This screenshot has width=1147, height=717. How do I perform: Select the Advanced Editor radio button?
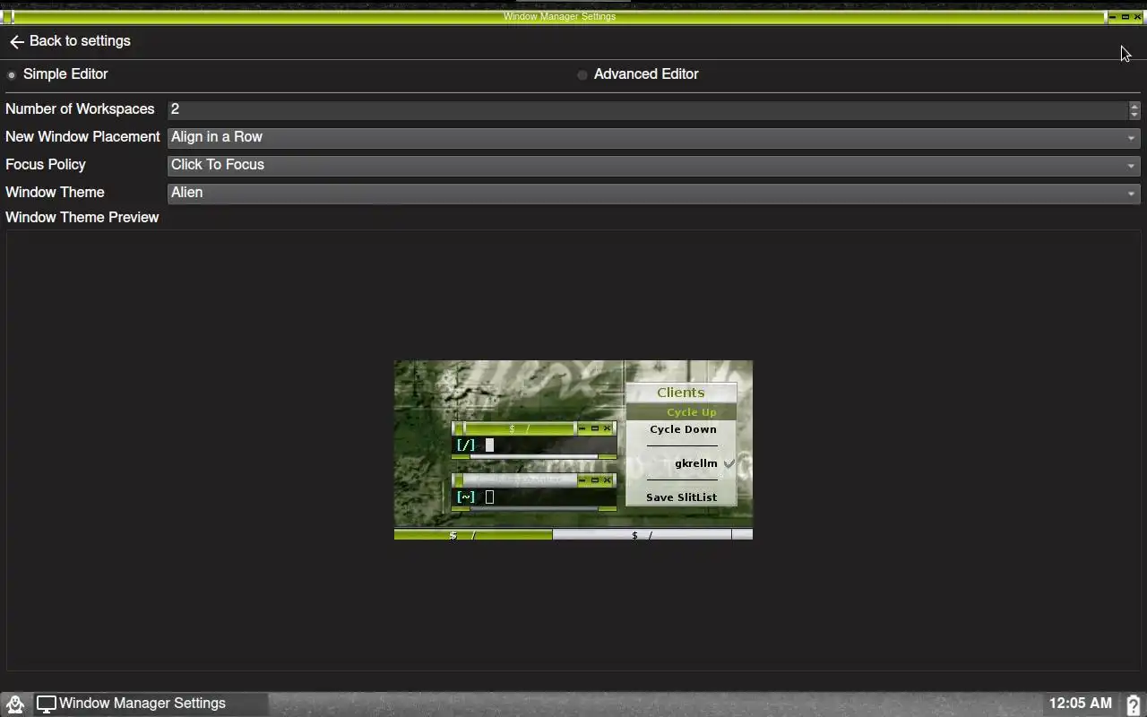(x=582, y=75)
